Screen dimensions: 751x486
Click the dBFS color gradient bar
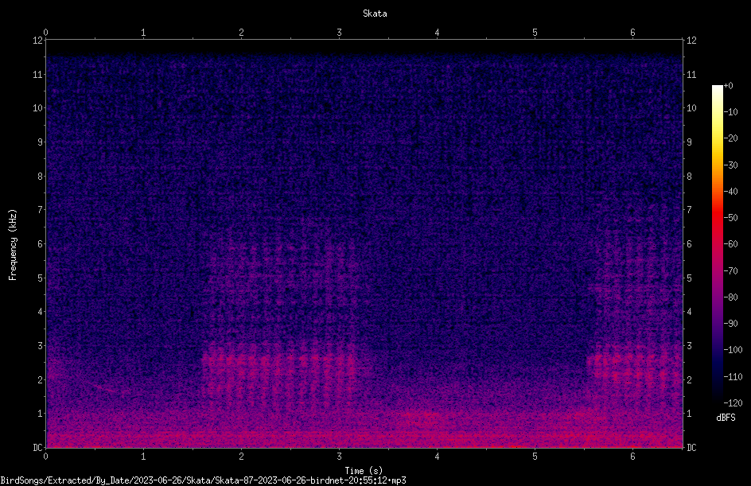(x=718, y=244)
